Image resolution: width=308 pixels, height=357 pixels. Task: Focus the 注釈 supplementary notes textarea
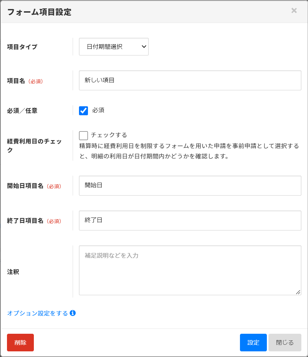click(x=190, y=270)
